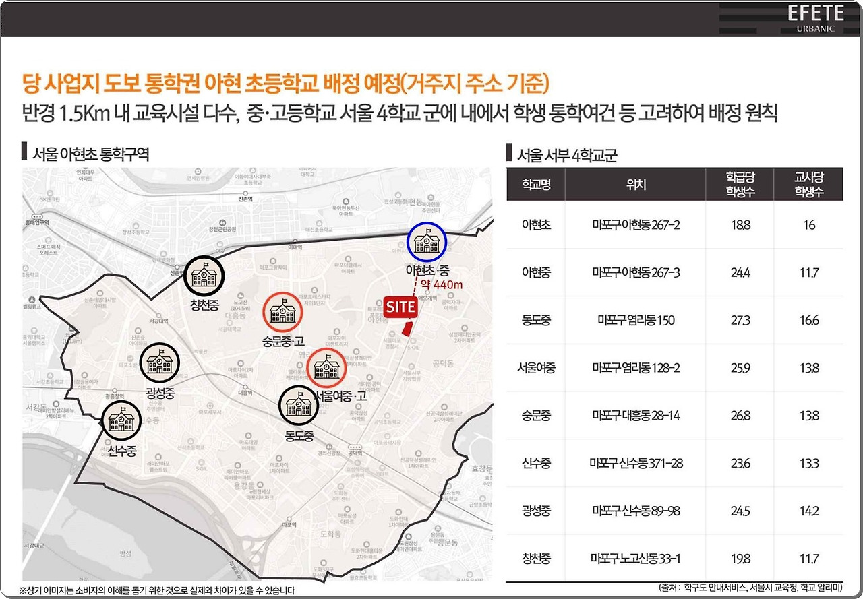The width and height of the screenshot is (863, 599).
Task: Click the 아현초 table row name
Action: (x=536, y=225)
